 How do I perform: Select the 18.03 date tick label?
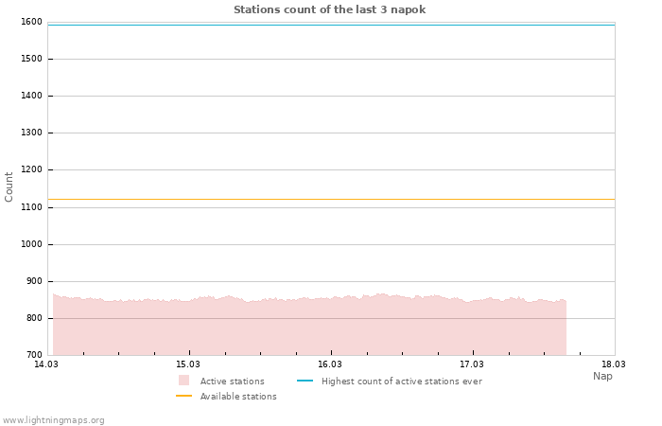pos(613,364)
